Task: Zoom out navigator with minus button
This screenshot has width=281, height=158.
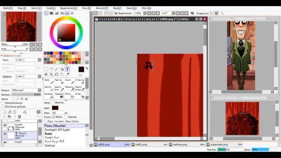Action: [x=31, y=45]
